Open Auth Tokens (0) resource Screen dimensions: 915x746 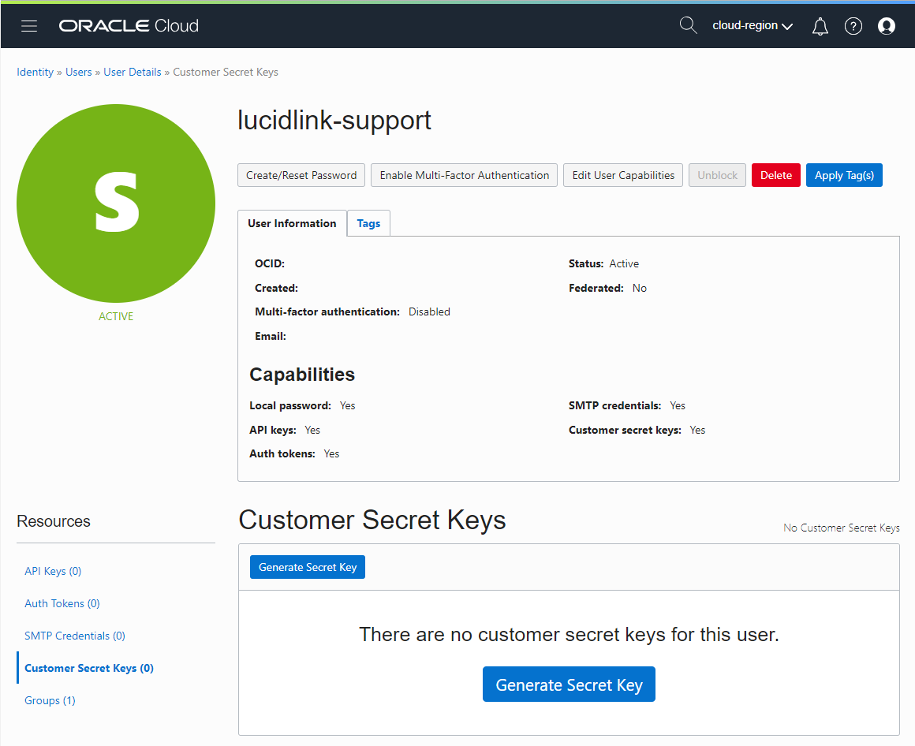coord(62,604)
